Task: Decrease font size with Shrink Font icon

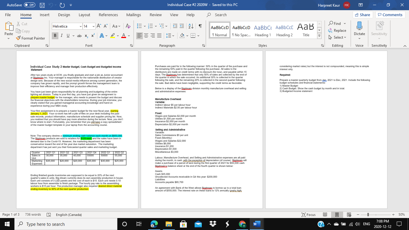Action: 106,26
